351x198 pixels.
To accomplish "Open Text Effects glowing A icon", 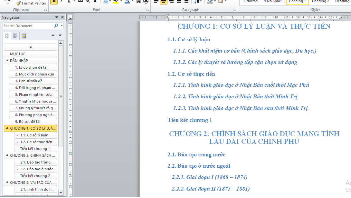I will click(x=106, y=1).
